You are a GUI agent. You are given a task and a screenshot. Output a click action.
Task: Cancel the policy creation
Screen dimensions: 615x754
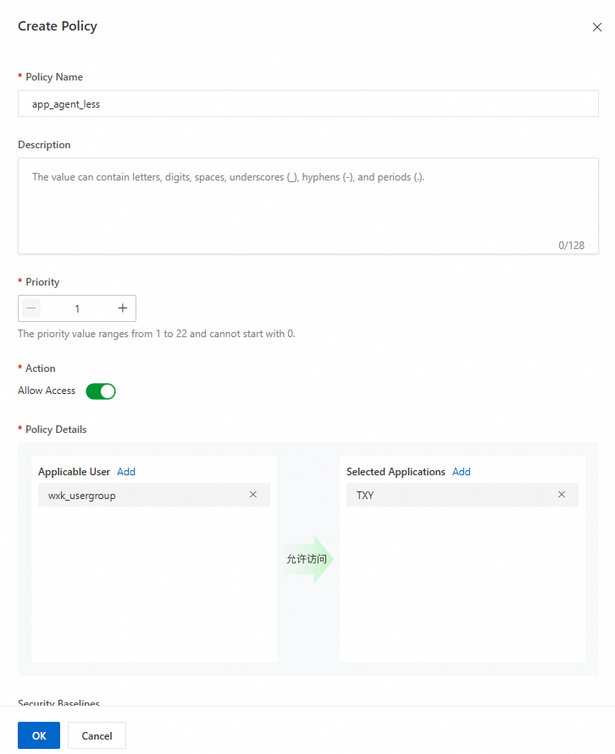97,735
